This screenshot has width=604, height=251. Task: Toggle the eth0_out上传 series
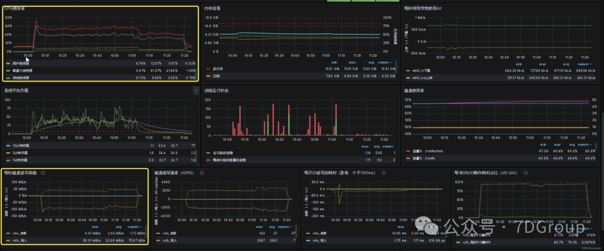pos(422,78)
